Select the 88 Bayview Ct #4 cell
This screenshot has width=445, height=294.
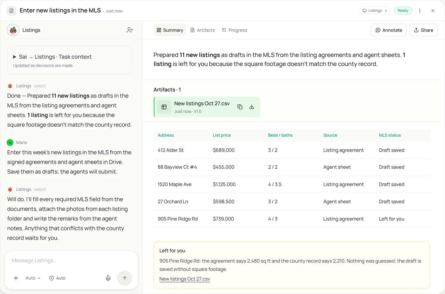pos(177,167)
